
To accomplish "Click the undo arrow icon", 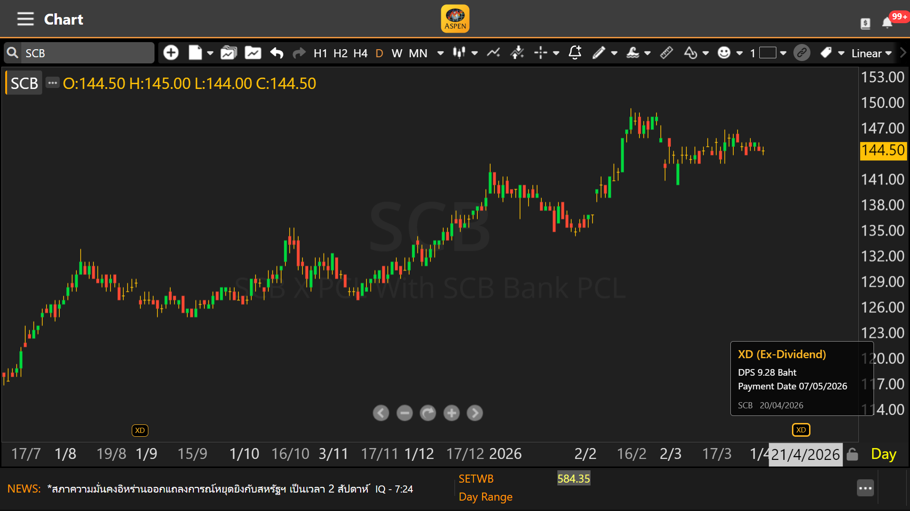I will click(277, 53).
